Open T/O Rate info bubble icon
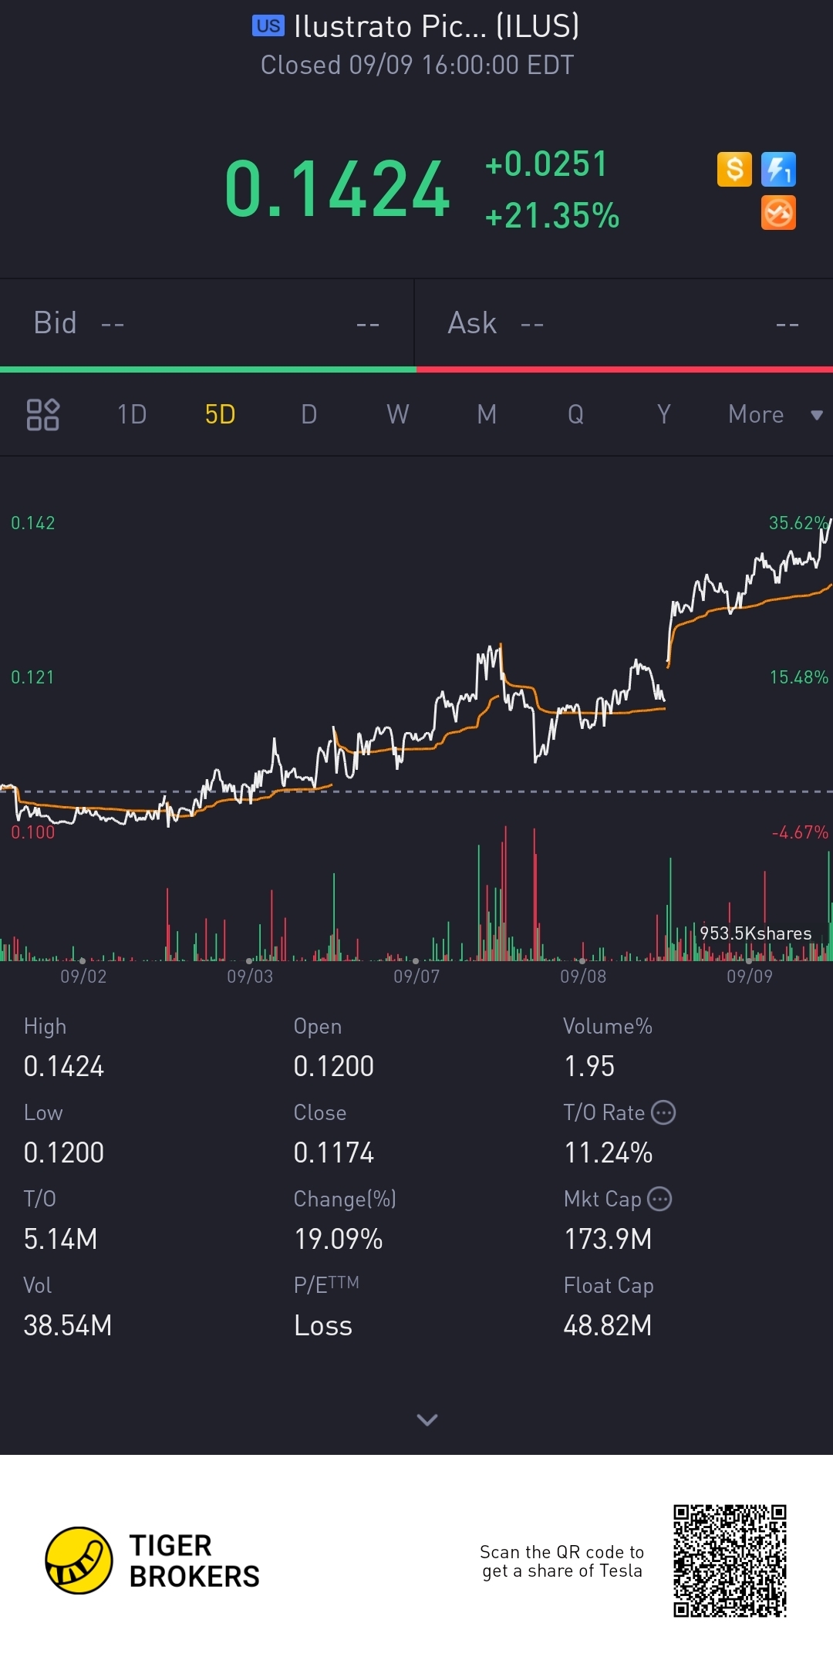Viewport: 833px width, 1667px height. coord(663,1112)
